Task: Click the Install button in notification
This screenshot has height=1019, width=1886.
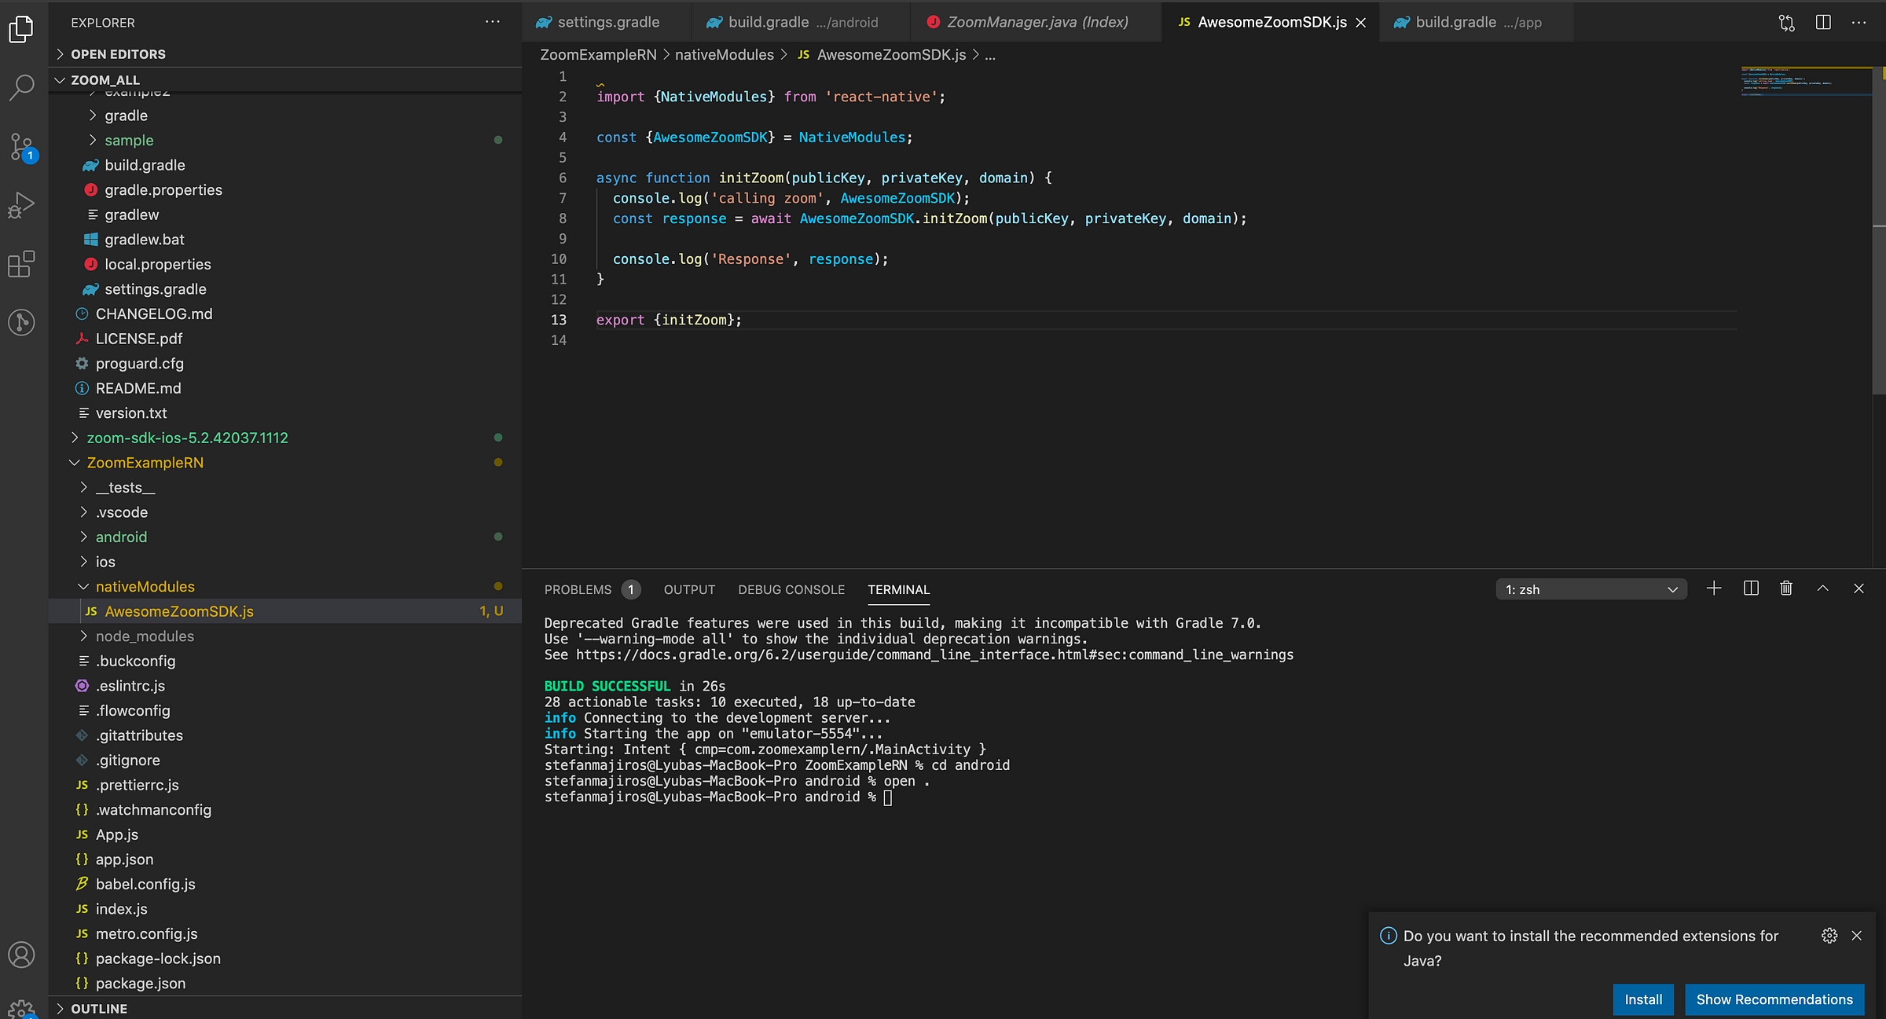Action: tap(1642, 999)
